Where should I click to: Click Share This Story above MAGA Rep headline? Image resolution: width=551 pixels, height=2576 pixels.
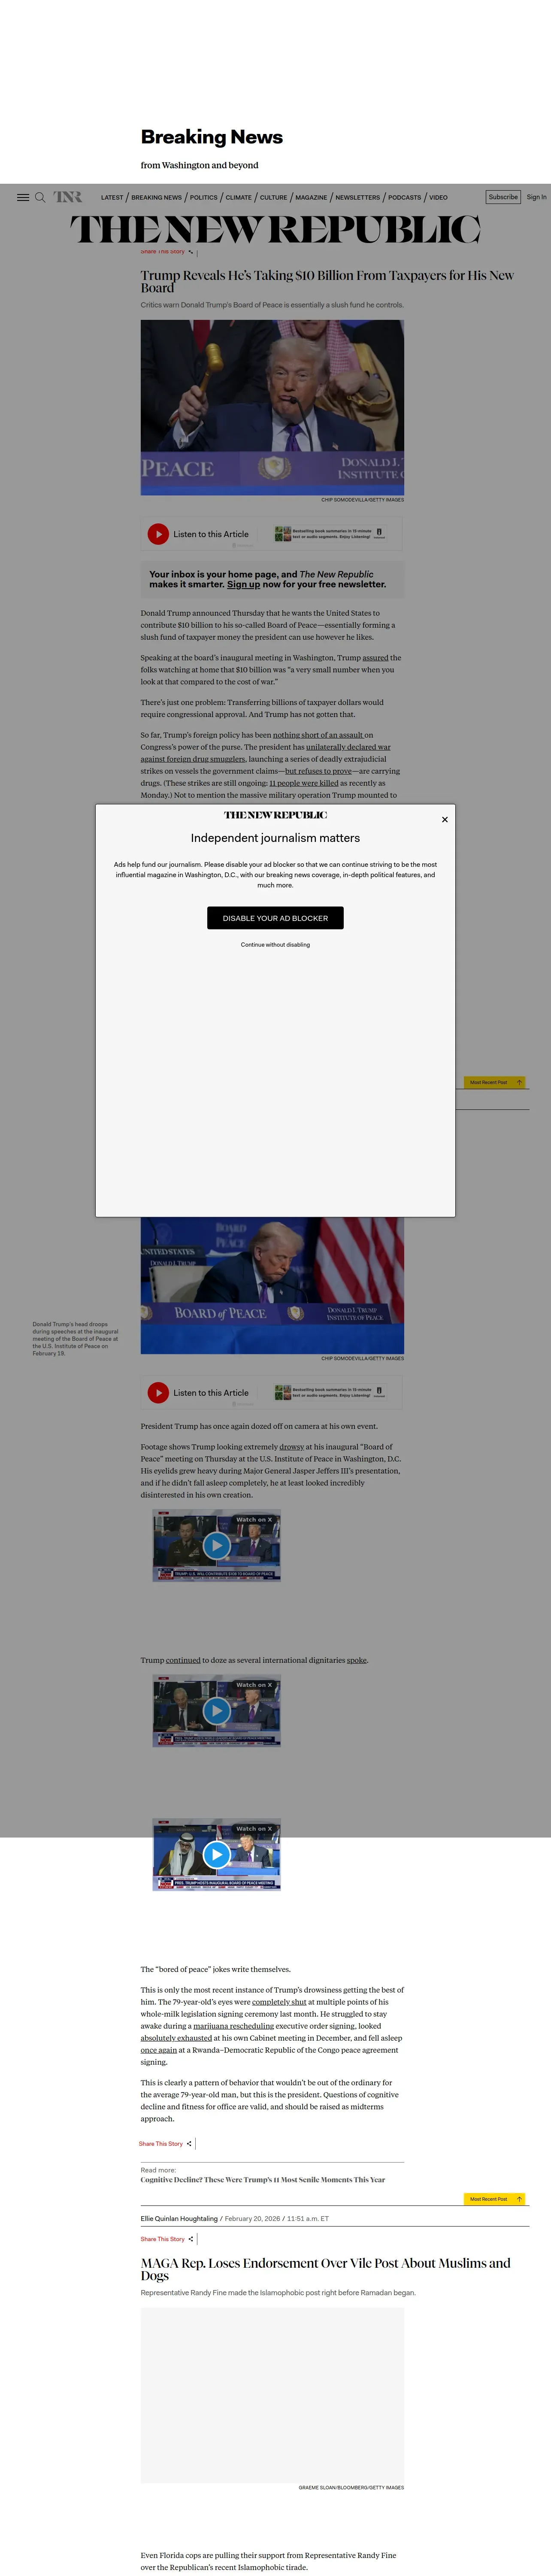coord(167,2239)
